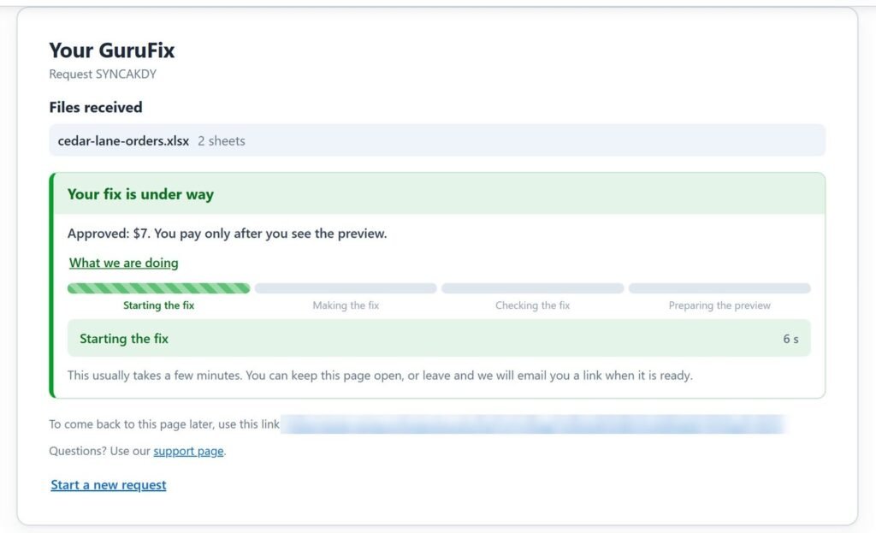This screenshot has height=533, width=876.
Task: Open the 'What we are doing' link
Action: pos(123,263)
